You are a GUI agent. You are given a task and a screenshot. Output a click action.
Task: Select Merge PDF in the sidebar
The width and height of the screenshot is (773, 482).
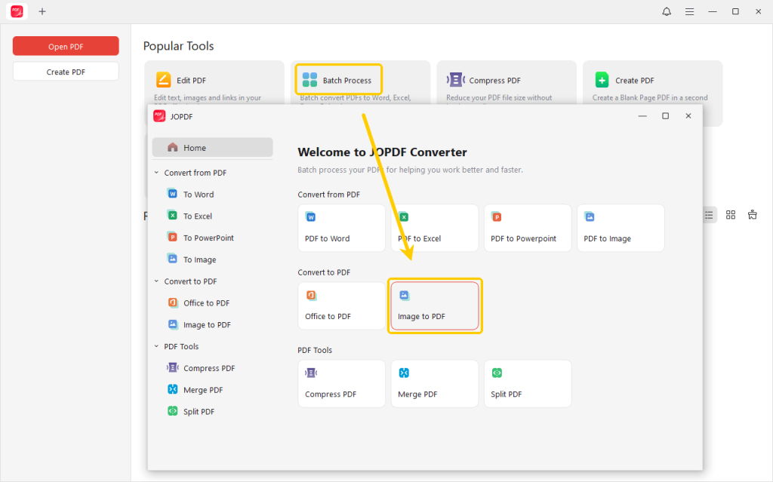pos(203,390)
